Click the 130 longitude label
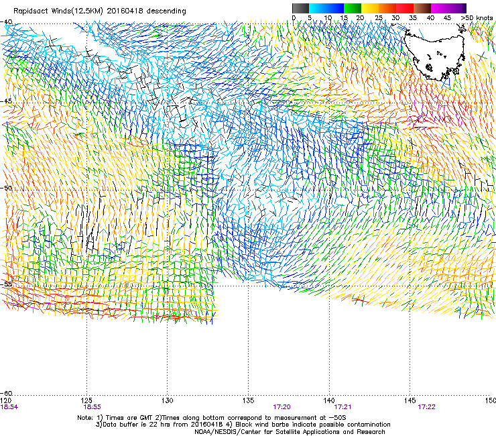This screenshot has height=436, width=496. [x=168, y=400]
